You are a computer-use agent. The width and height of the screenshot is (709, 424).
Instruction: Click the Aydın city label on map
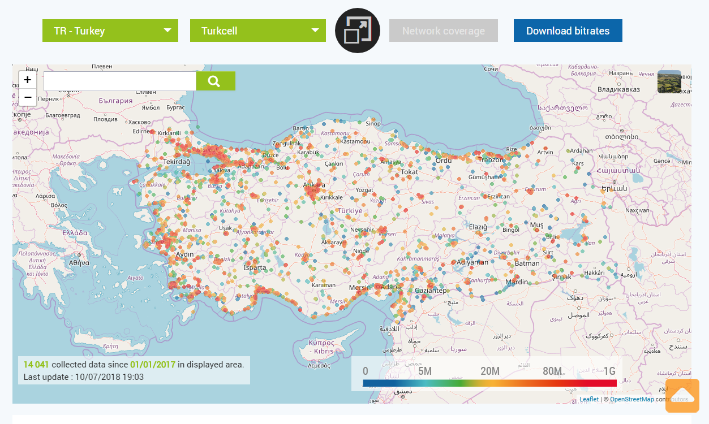pos(185,254)
